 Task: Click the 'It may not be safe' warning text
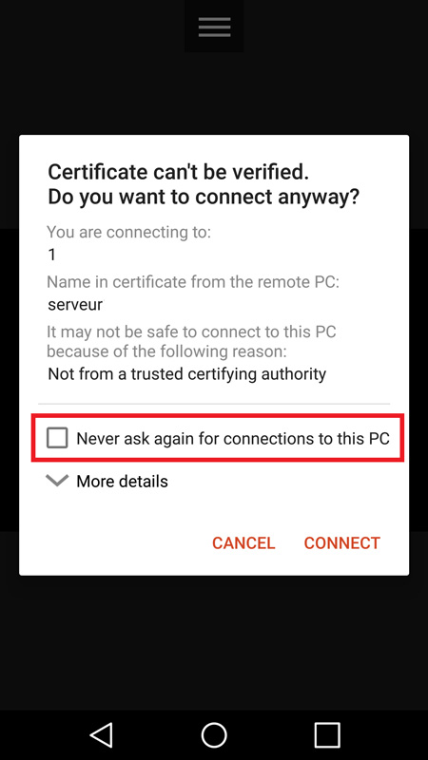(x=191, y=341)
